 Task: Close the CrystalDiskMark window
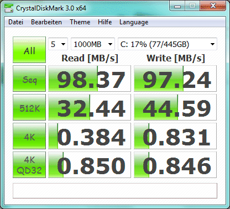(x=213, y=6)
